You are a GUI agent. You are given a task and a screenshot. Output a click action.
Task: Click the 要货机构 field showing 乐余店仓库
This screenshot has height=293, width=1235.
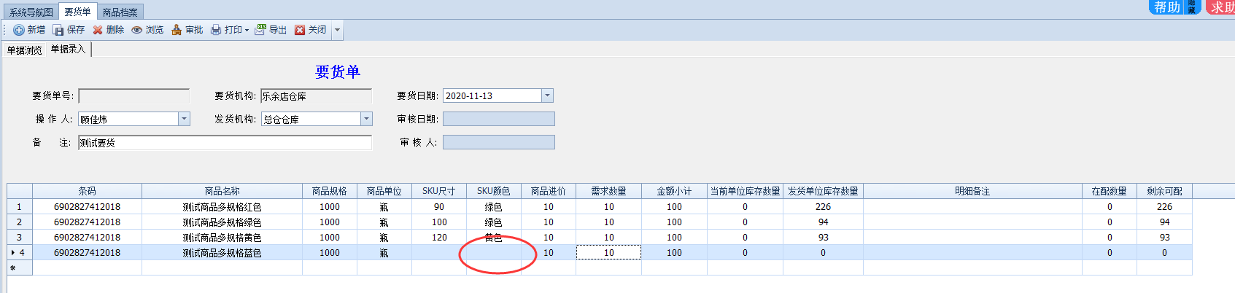[x=316, y=95]
